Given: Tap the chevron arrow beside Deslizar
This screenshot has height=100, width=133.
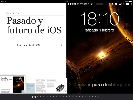Looking at the screenshot, I should tap(70, 85).
